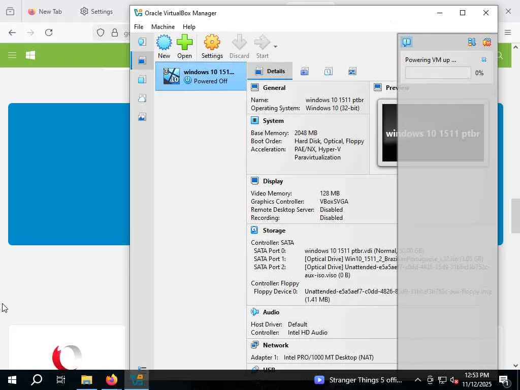The width and height of the screenshot is (520, 390).
Task: Open the Help menu in VirtualBox
Action: 189,27
